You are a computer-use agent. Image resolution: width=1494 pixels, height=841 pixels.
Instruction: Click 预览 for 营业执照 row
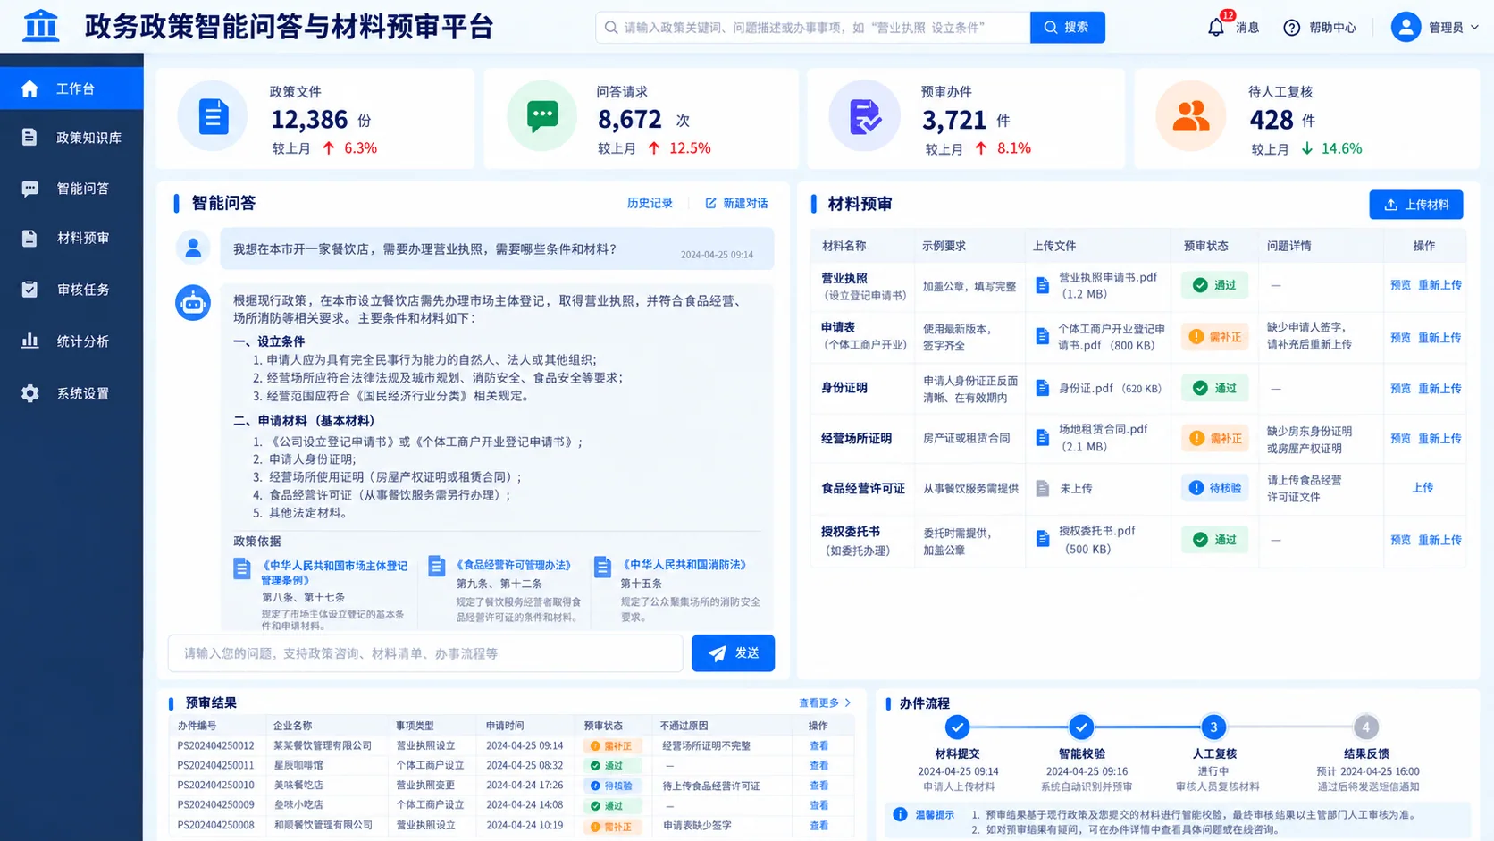point(1400,285)
